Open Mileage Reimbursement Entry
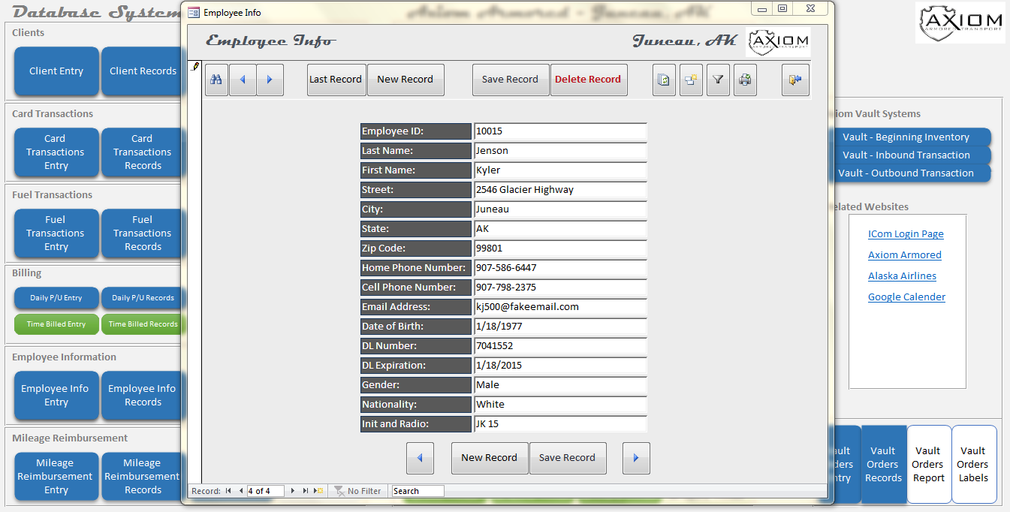The image size is (1010, 512). pyautogui.click(x=56, y=477)
